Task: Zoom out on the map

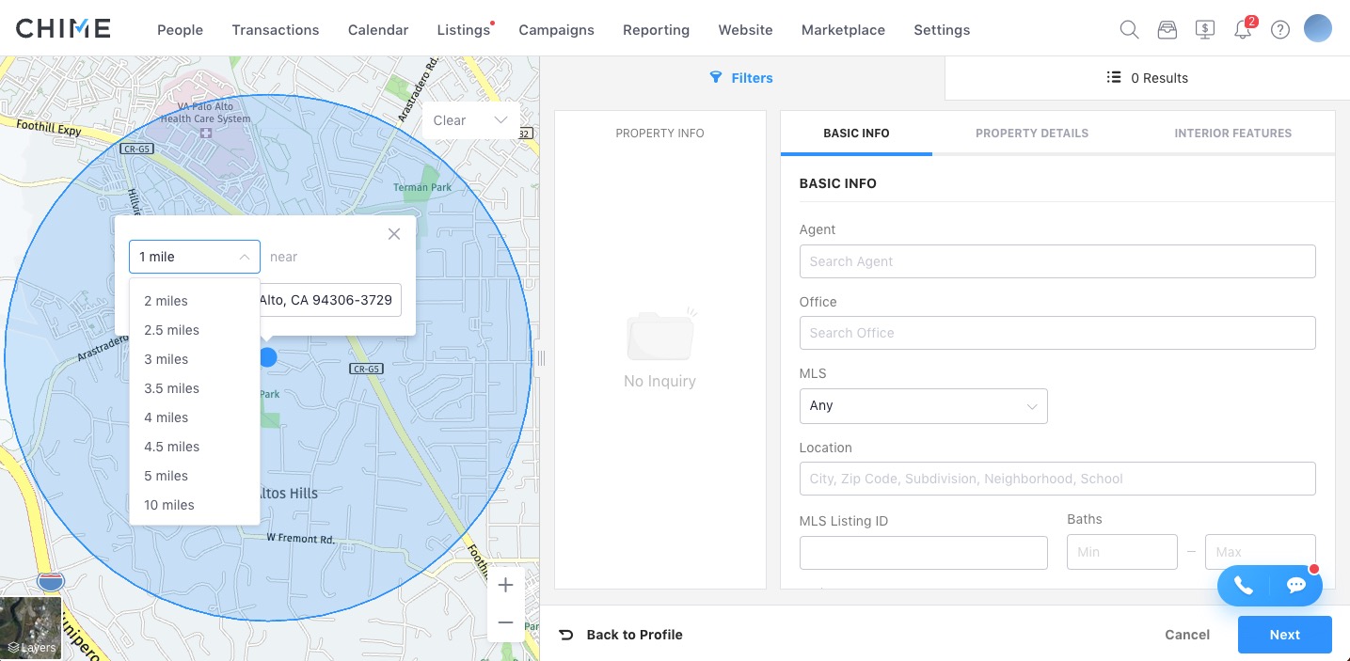Action: coord(505,622)
